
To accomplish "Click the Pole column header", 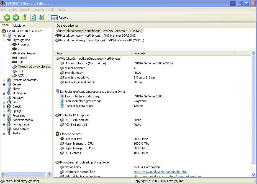I will tap(93, 53).
